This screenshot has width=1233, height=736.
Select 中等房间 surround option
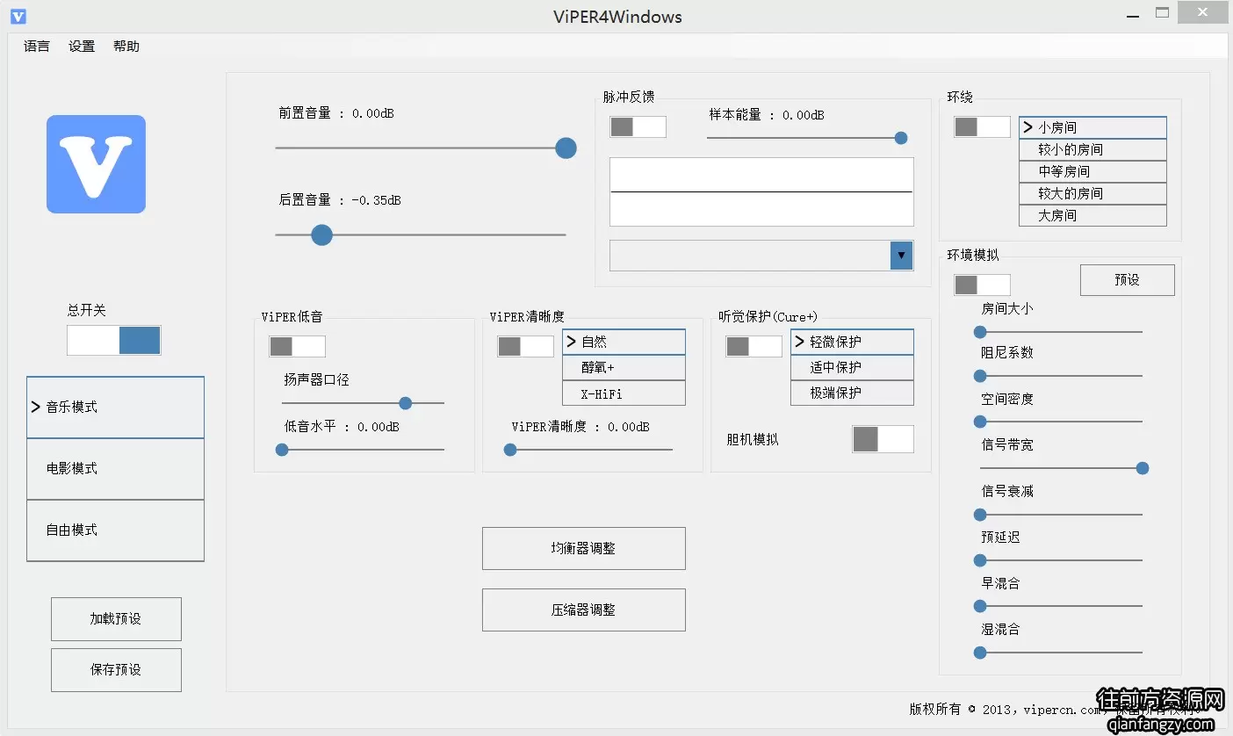pos(1092,172)
